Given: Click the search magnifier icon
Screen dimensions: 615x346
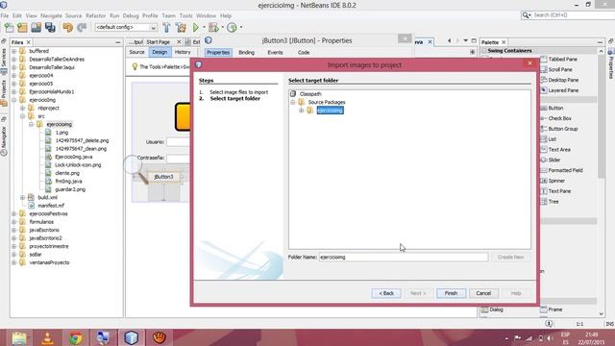Looking at the screenshot, I should (526, 15).
